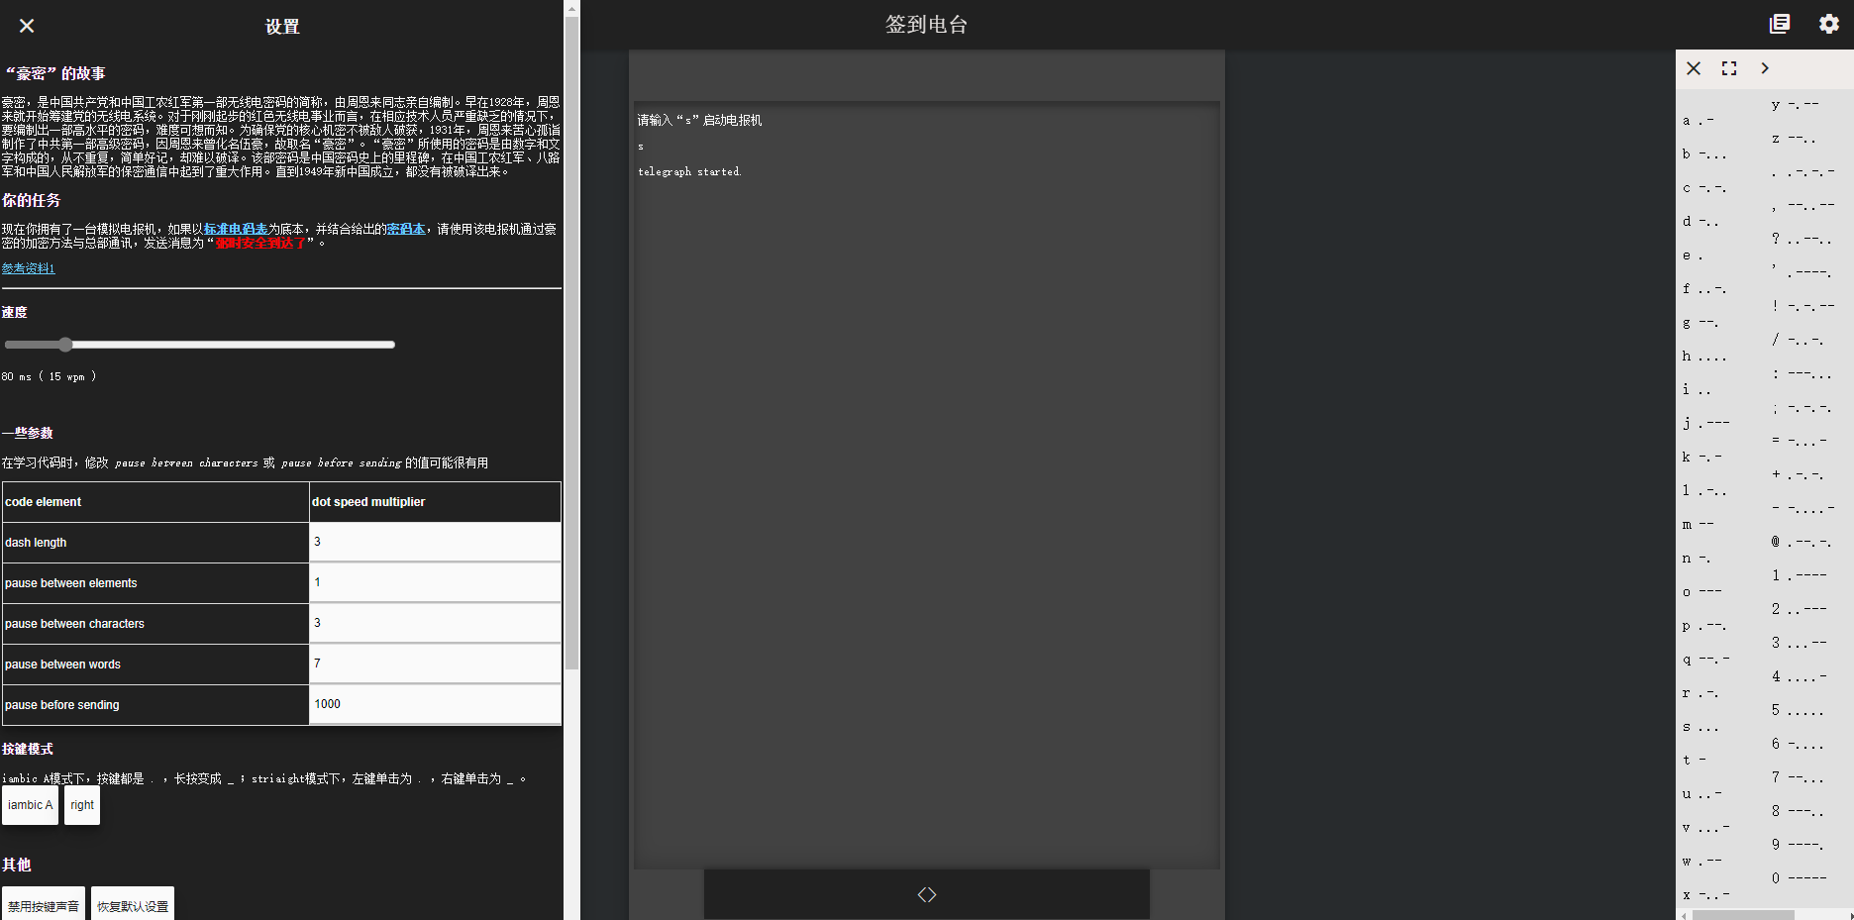Open the library book icon in header
Image resolution: width=1854 pixels, height=920 pixels.
click(1780, 24)
